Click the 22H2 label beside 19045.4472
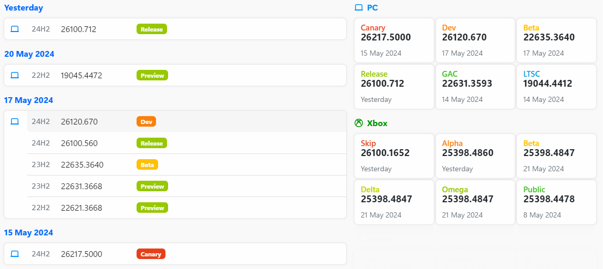The height and width of the screenshot is (269, 603). click(x=41, y=75)
